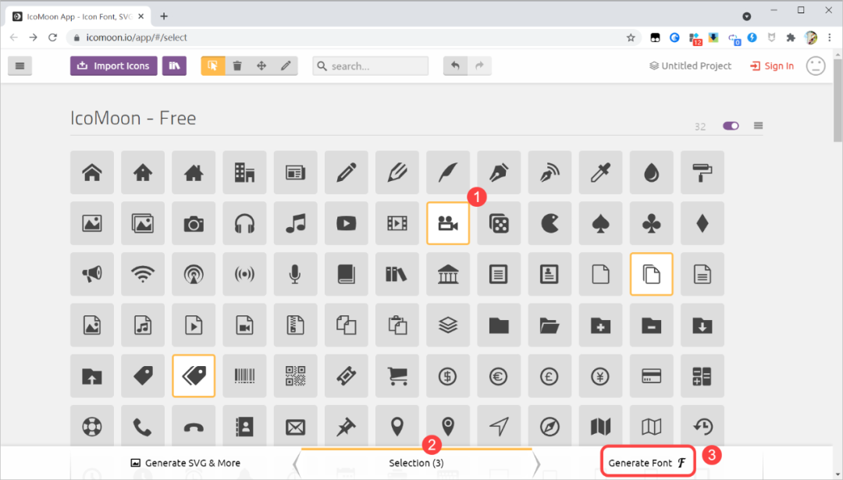Image resolution: width=843 pixels, height=480 pixels.
Task: Select the calculator icon
Action: [x=702, y=375]
